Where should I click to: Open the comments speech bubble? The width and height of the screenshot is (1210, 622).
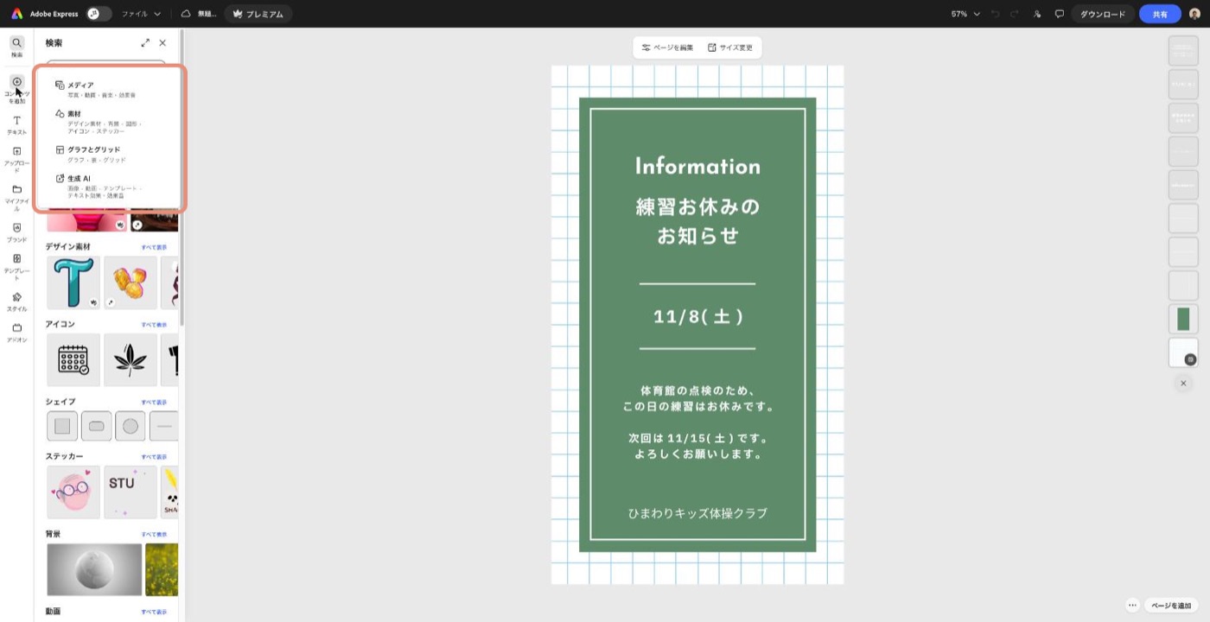coord(1059,14)
